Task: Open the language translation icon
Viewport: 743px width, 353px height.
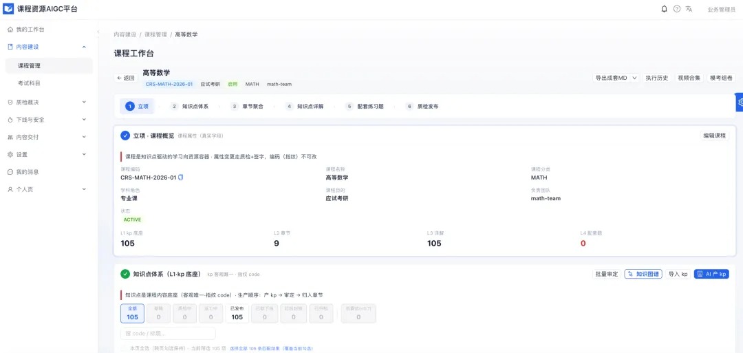Action: pyautogui.click(x=689, y=9)
